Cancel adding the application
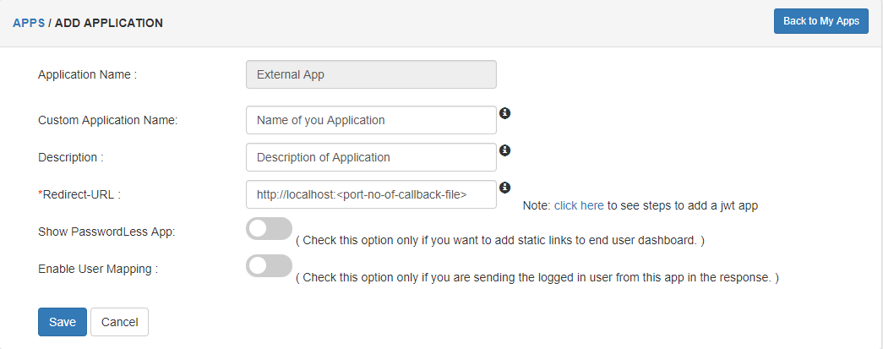Viewport: 883px width, 349px height. pos(119,322)
